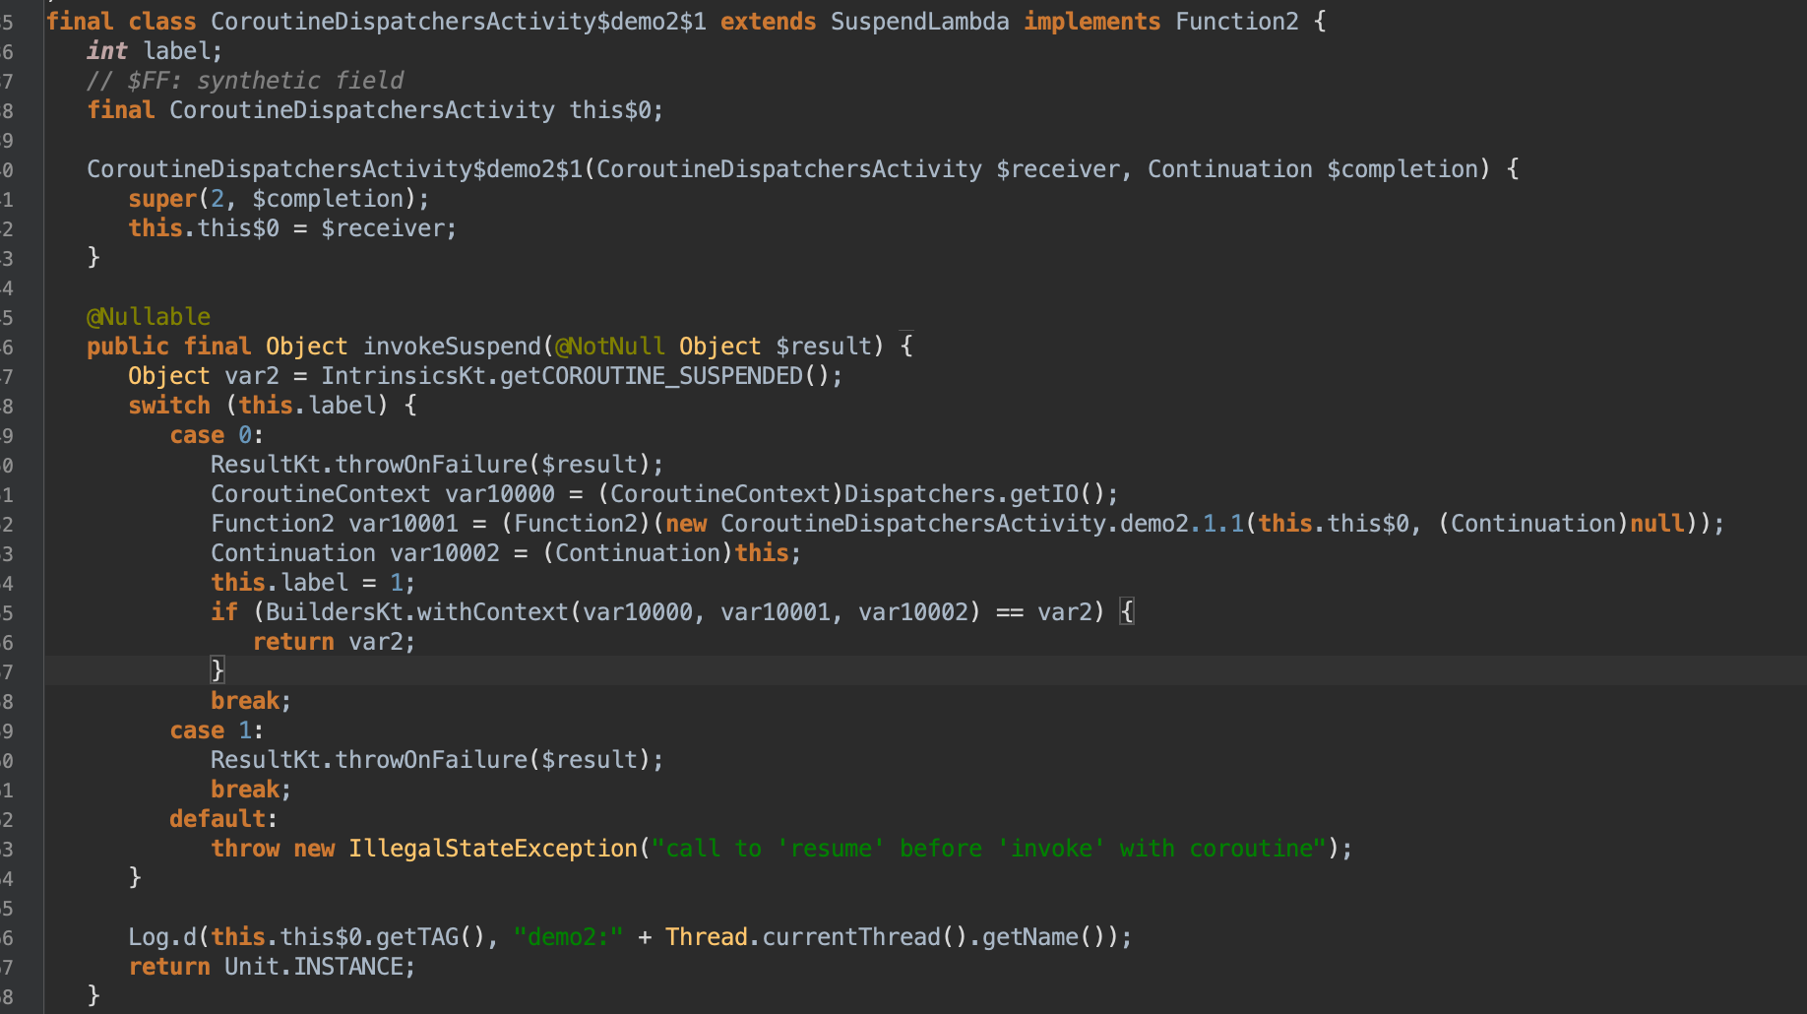
Task: Click the @NotNull parameter annotation
Action: (610, 347)
